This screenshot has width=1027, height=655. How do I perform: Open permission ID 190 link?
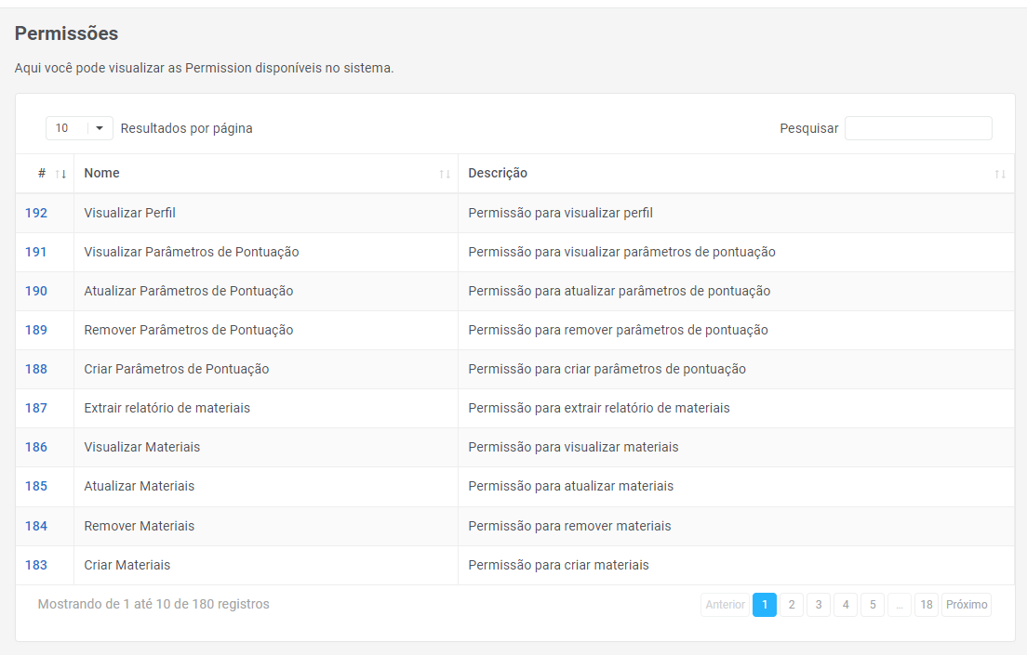[x=36, y=291]
